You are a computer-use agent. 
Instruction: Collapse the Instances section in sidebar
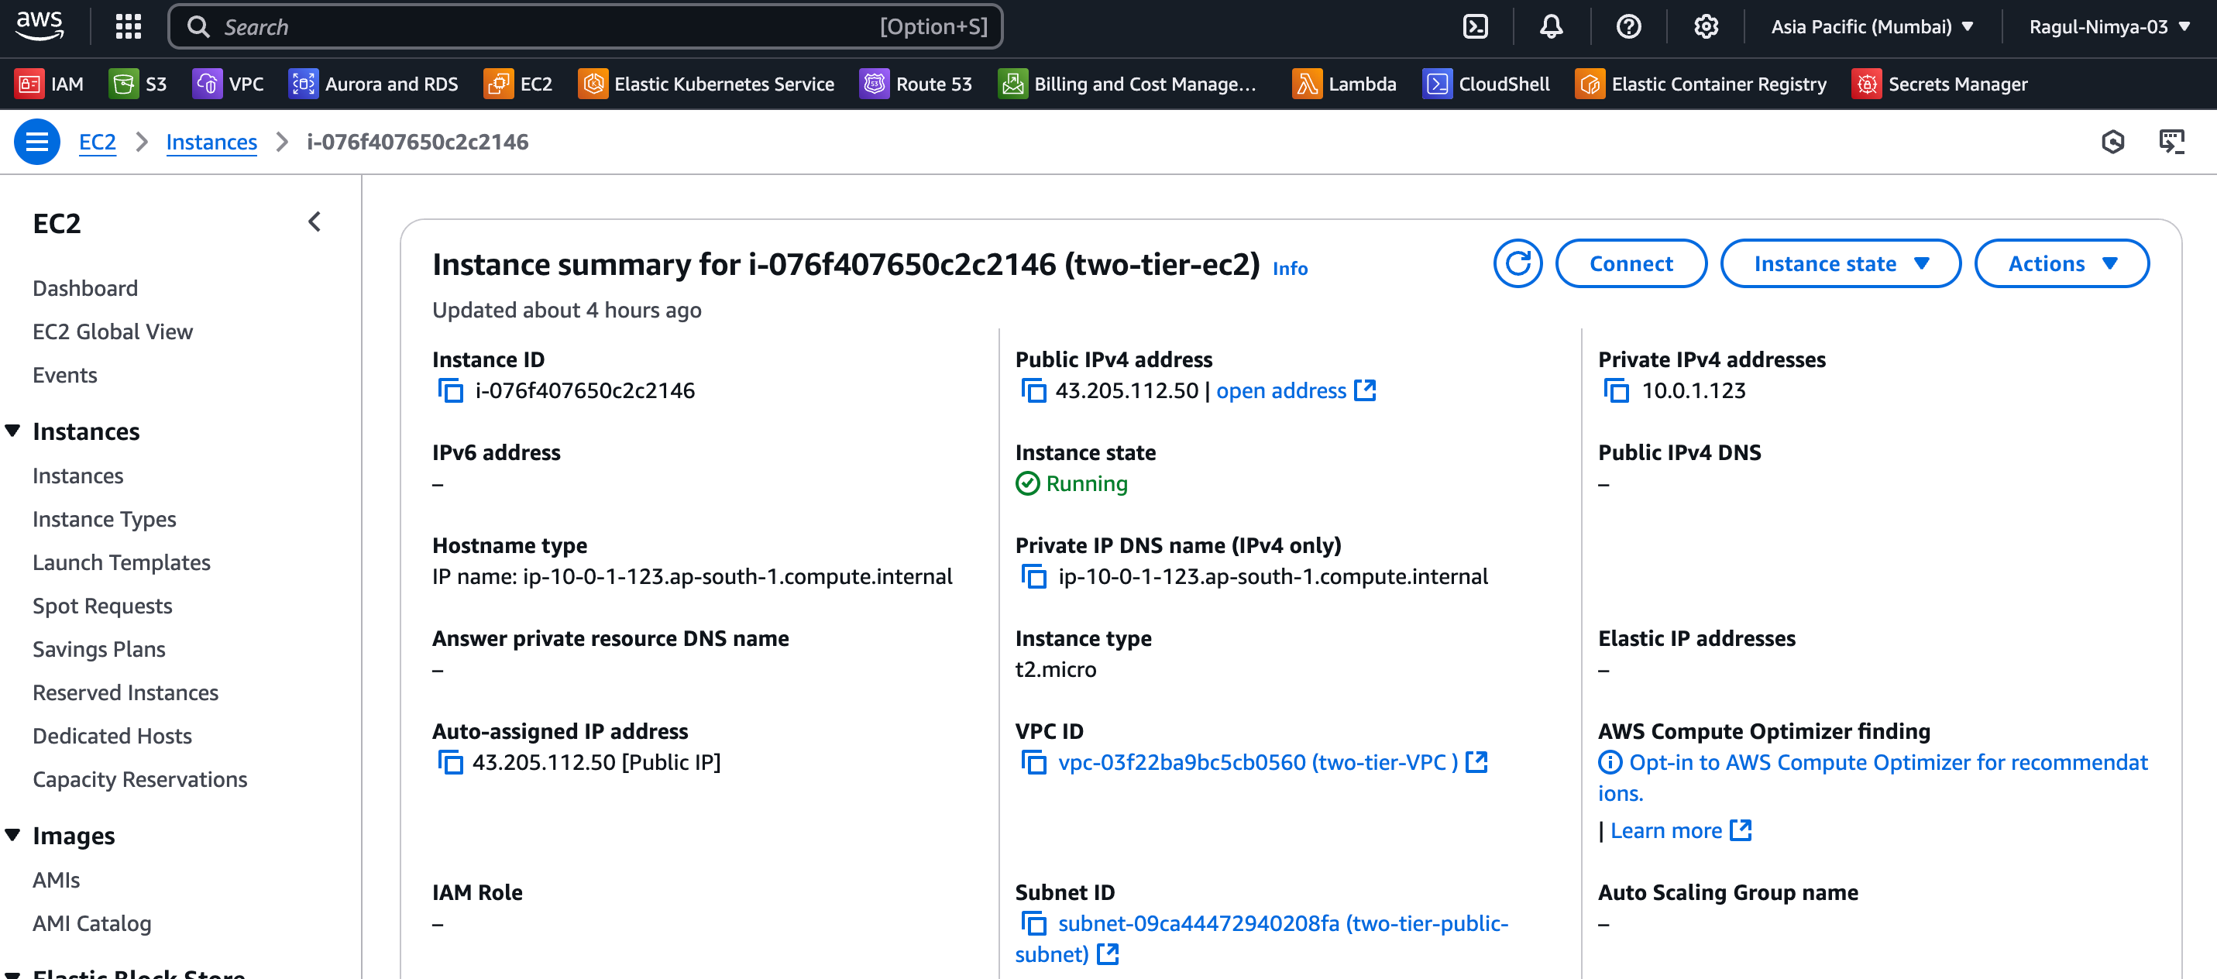[x=13, y=430]
